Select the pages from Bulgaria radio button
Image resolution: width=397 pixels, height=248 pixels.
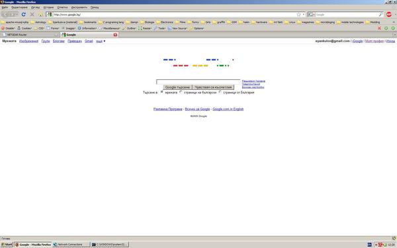pyautogui.click(x=220, y=92)
